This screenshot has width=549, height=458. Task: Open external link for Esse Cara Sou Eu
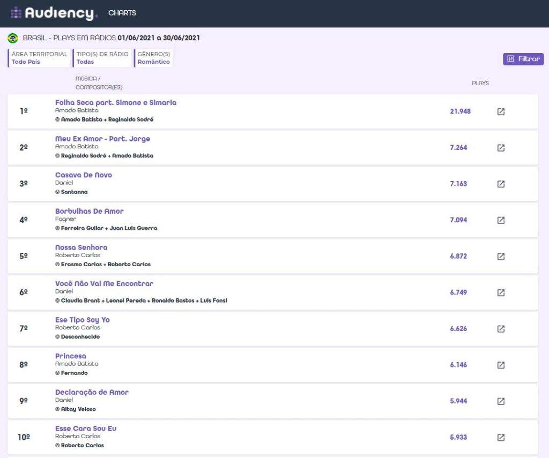tap(501, 437)
